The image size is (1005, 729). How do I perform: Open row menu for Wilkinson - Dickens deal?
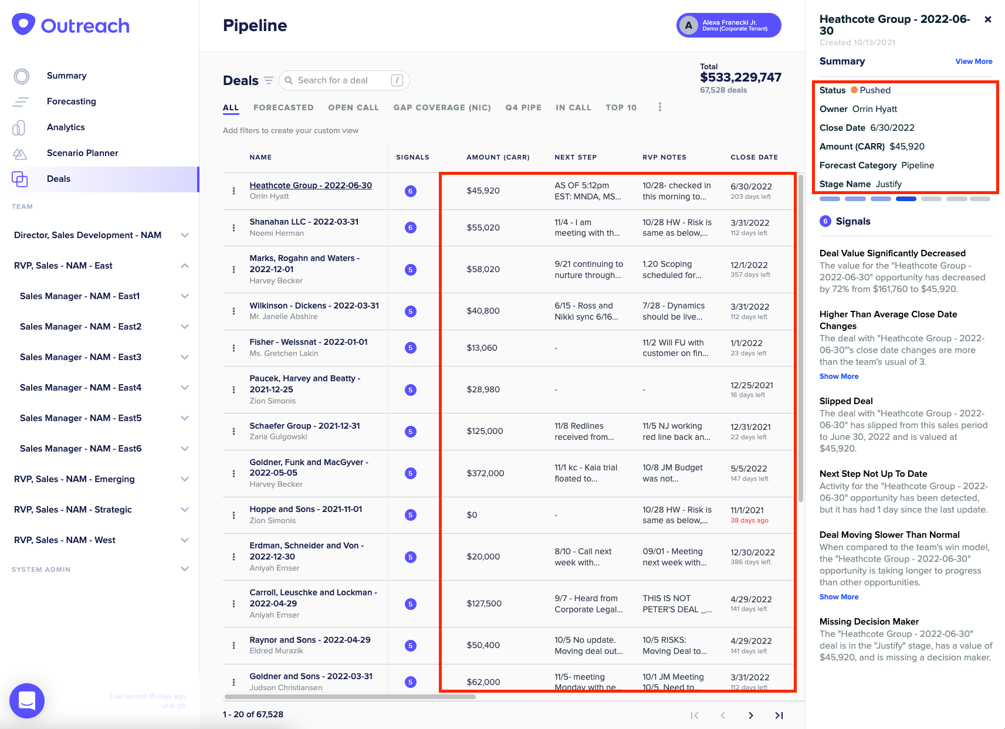click(x=234, y=311)
